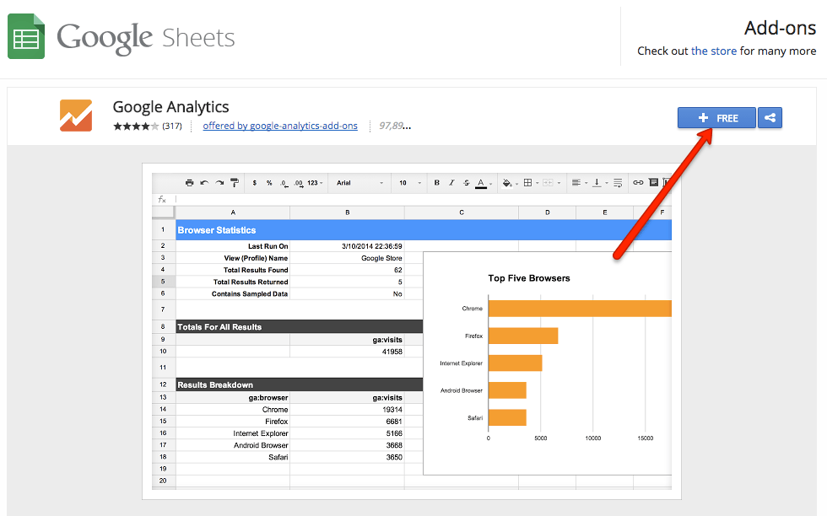827x516 pixels.
Task: Click the 'Top Five Browsers' chart title
Action: (529, 278)
